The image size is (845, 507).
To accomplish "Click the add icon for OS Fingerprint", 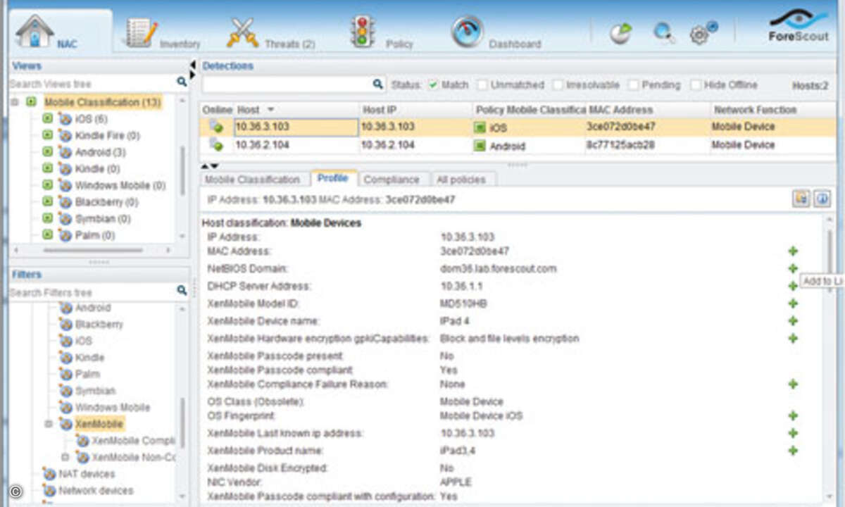I will (x=793, y=416).
